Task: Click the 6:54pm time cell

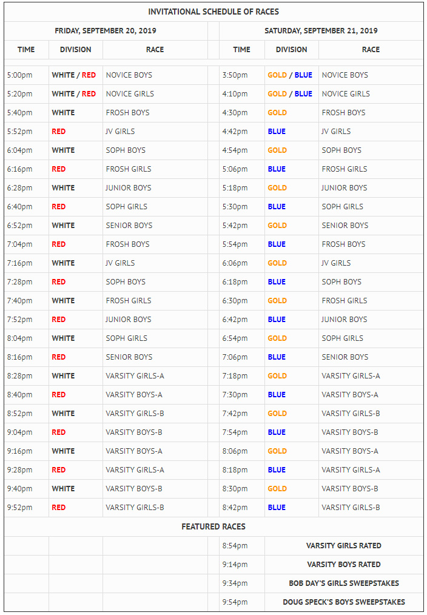Action: click(x=242, y=338)
